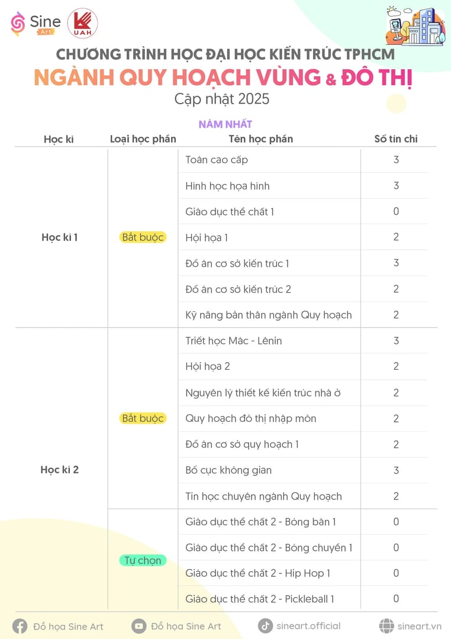Select Giáo dục thể chất 2 - Pickleball 1

(x=260, y=599)
